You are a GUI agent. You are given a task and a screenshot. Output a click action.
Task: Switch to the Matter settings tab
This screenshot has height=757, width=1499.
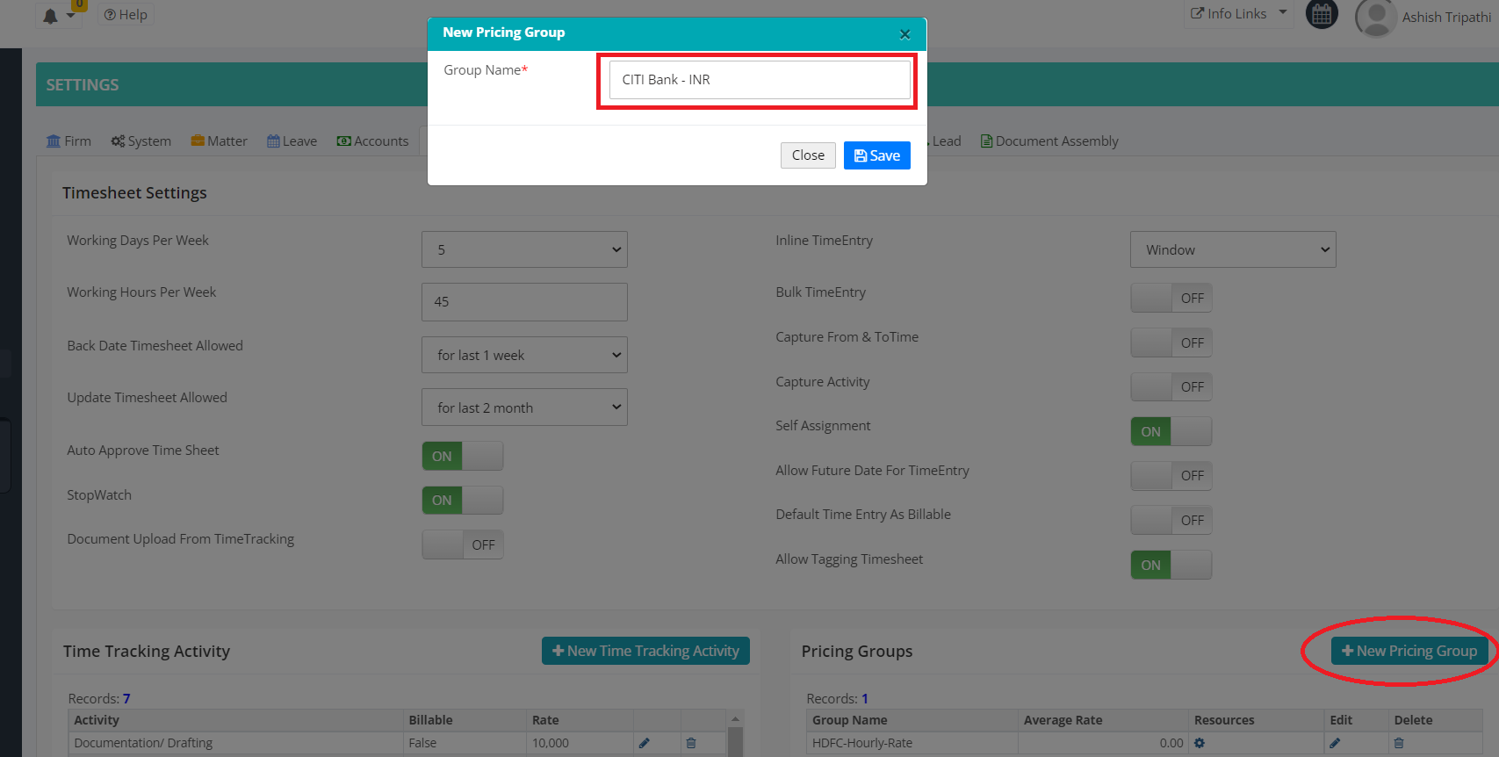coord(219,141)
